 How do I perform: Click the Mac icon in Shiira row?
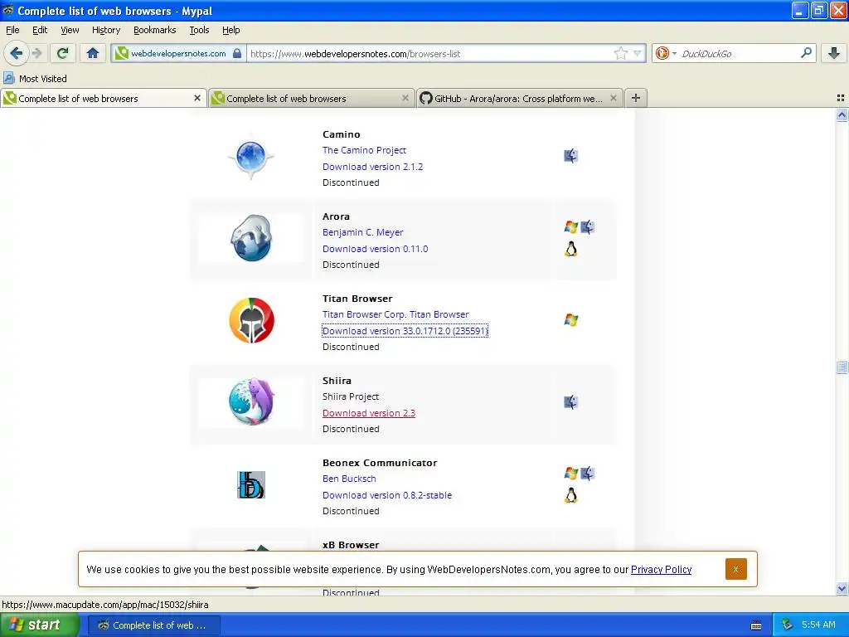pos(570,402)
